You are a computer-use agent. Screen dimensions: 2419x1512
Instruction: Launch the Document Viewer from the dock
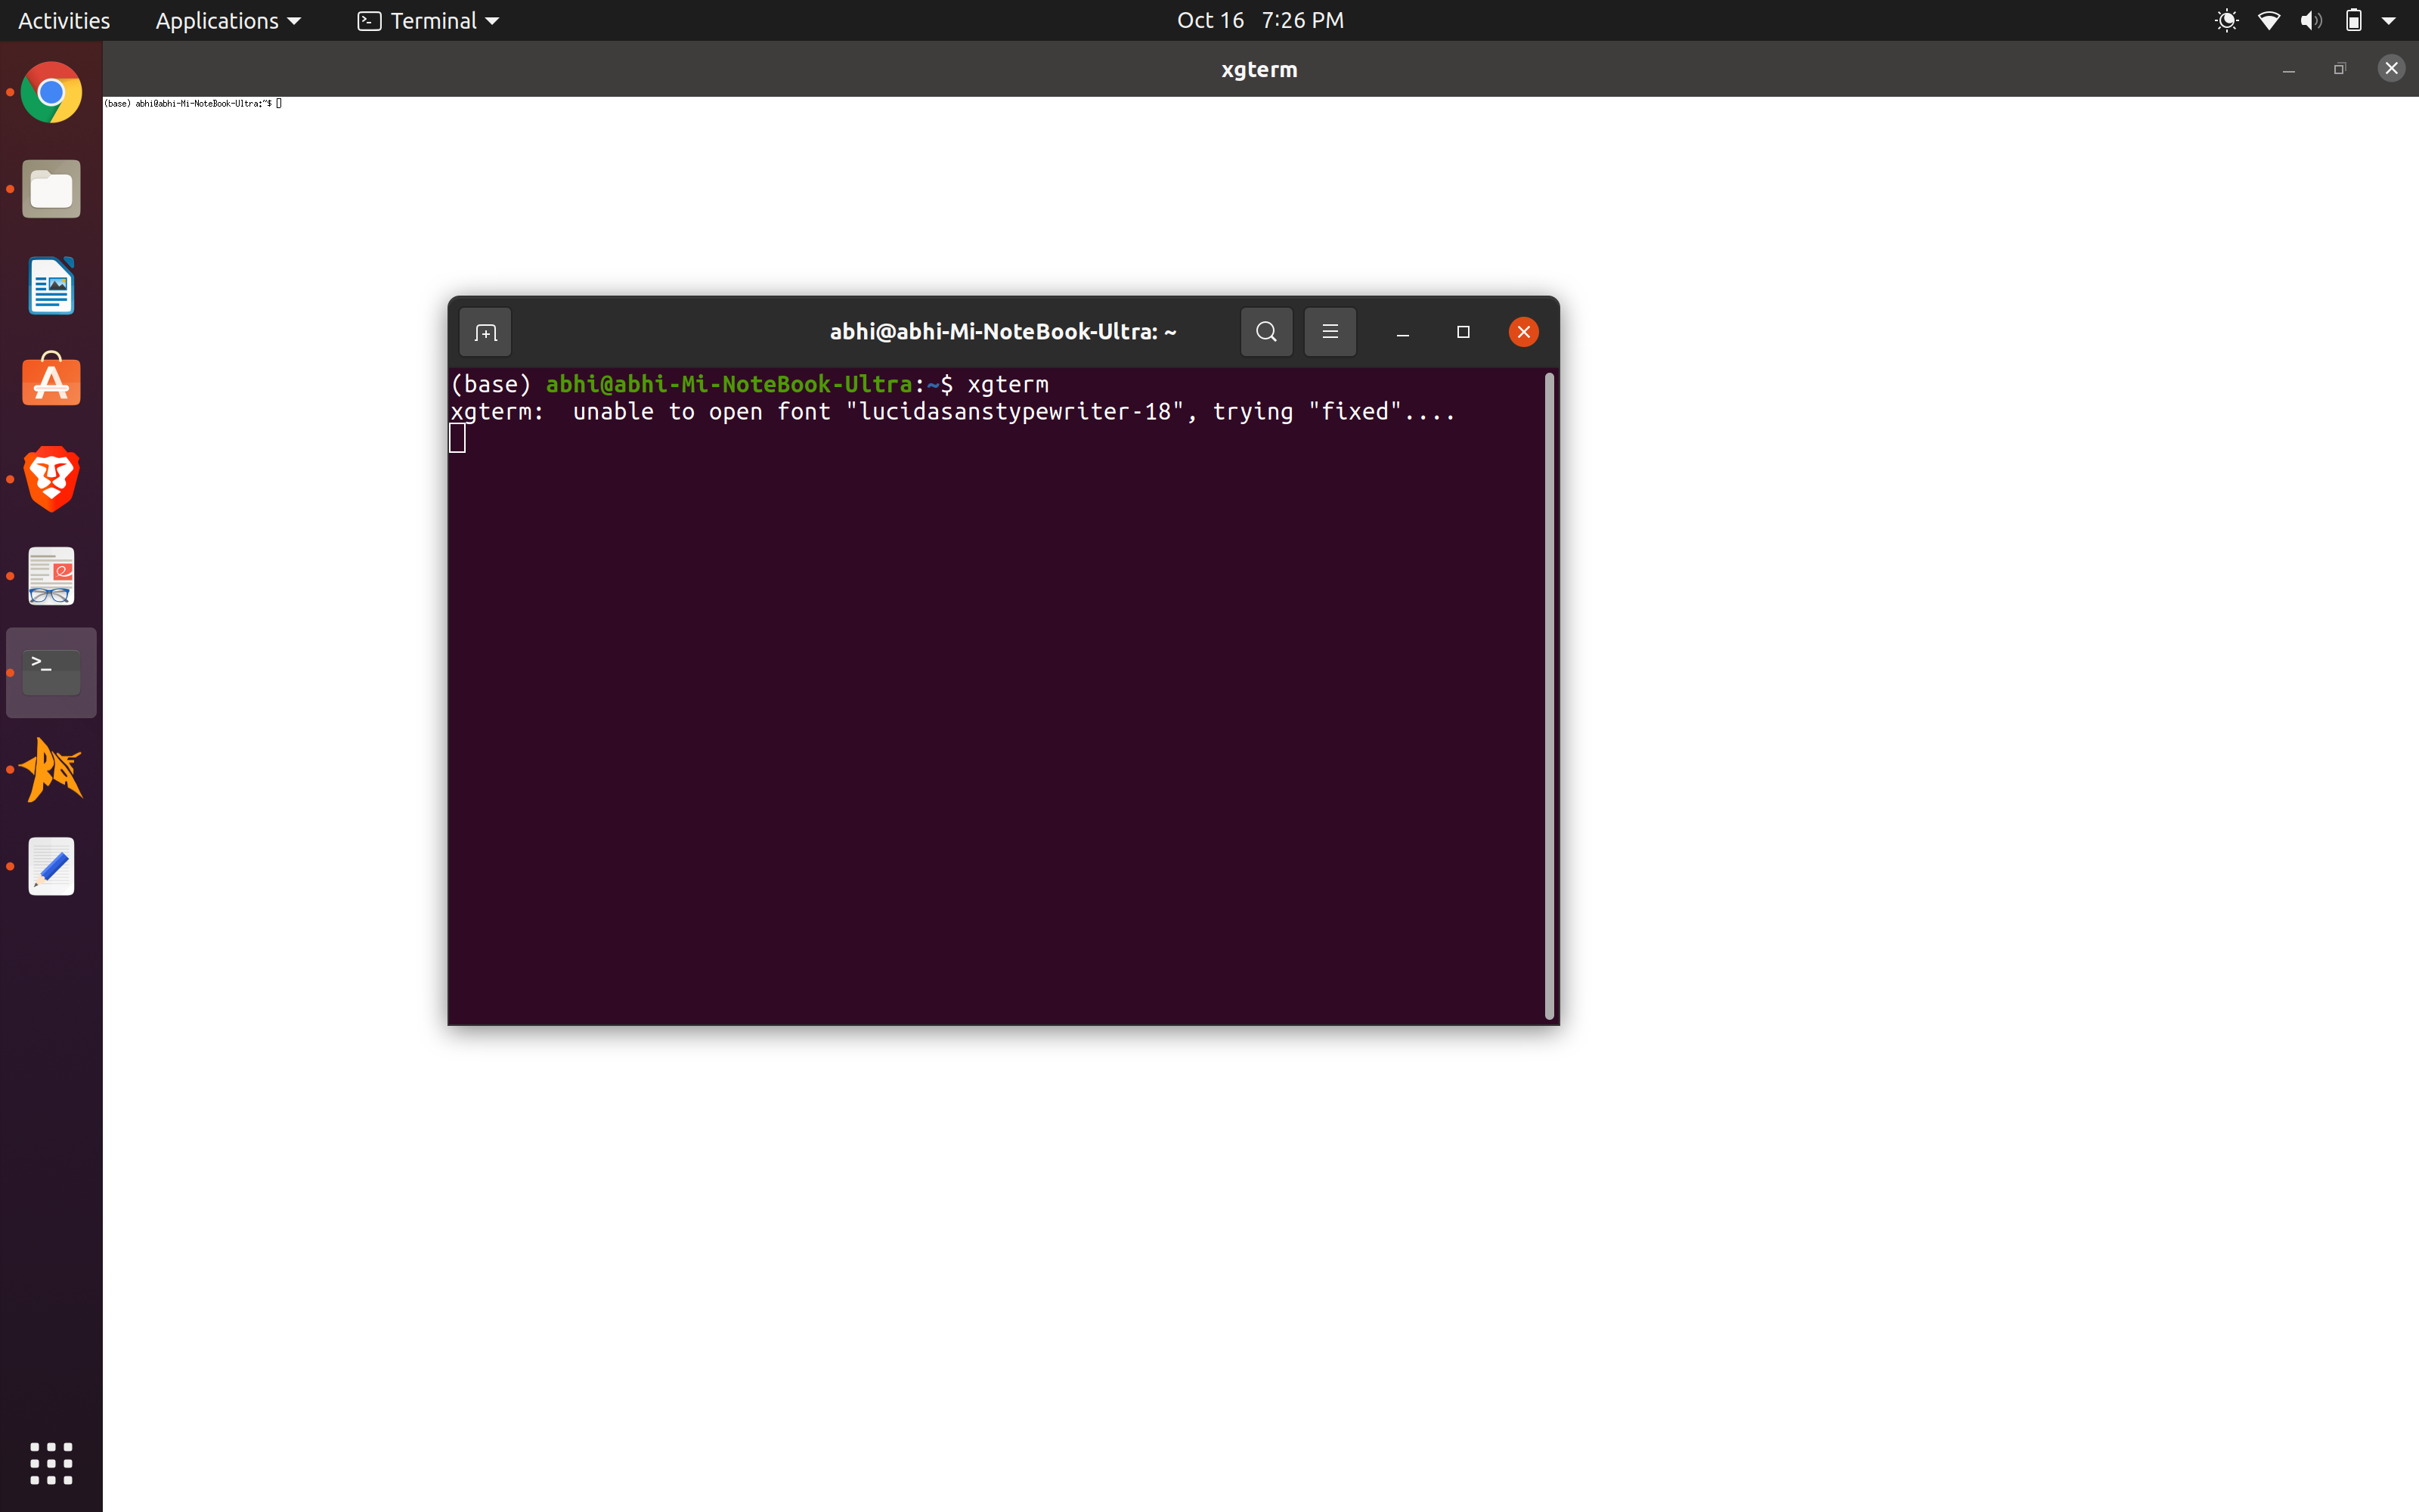(x=50, y=575)
